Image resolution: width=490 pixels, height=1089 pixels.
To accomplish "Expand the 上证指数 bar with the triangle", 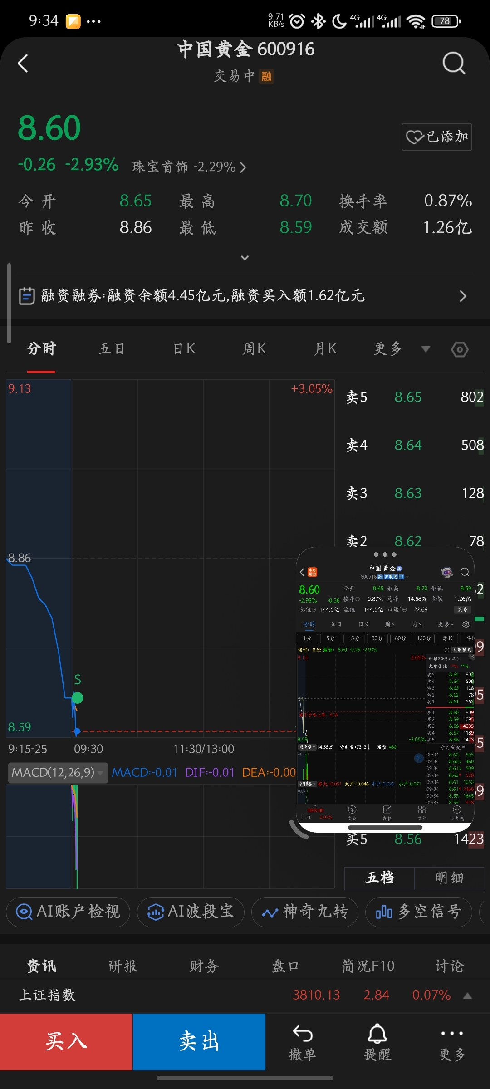I will tap(467, 996).
